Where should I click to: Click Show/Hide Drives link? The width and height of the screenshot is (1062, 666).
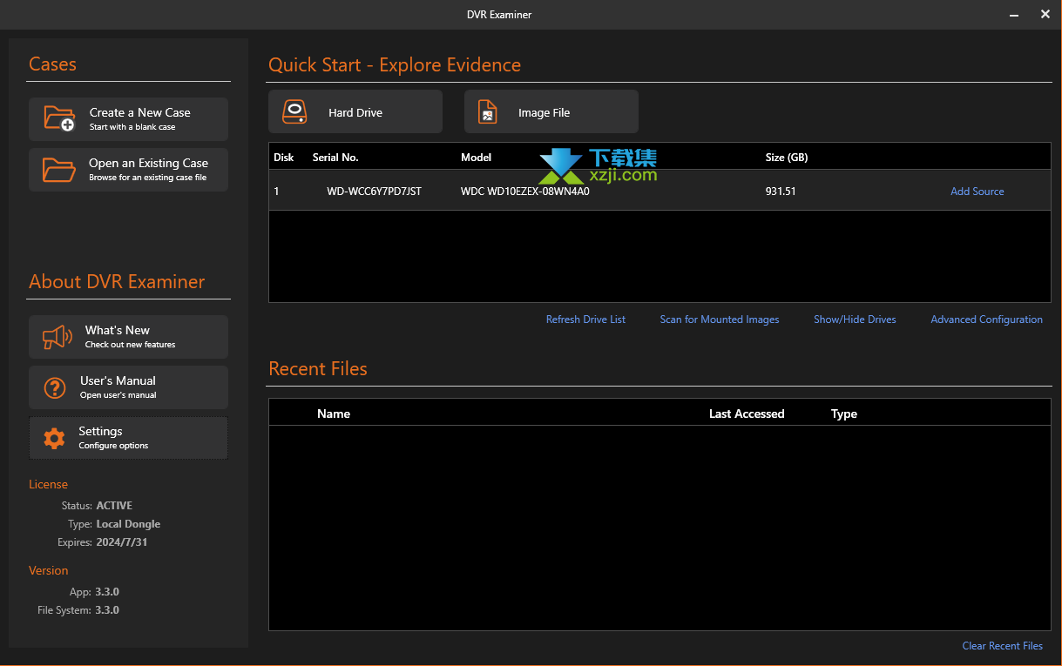[x=855, y=320]
